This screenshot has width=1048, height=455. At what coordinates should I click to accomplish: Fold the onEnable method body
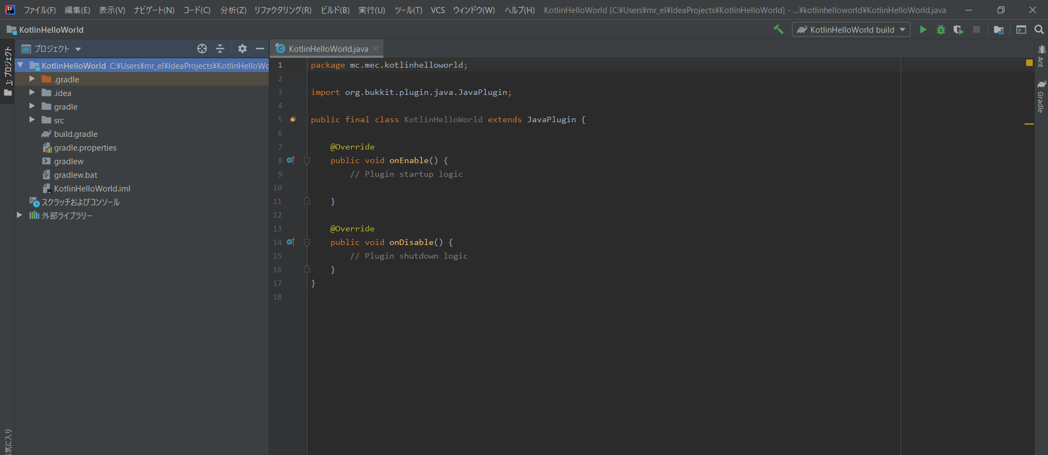pyautogui.click(x=307, y=160)
